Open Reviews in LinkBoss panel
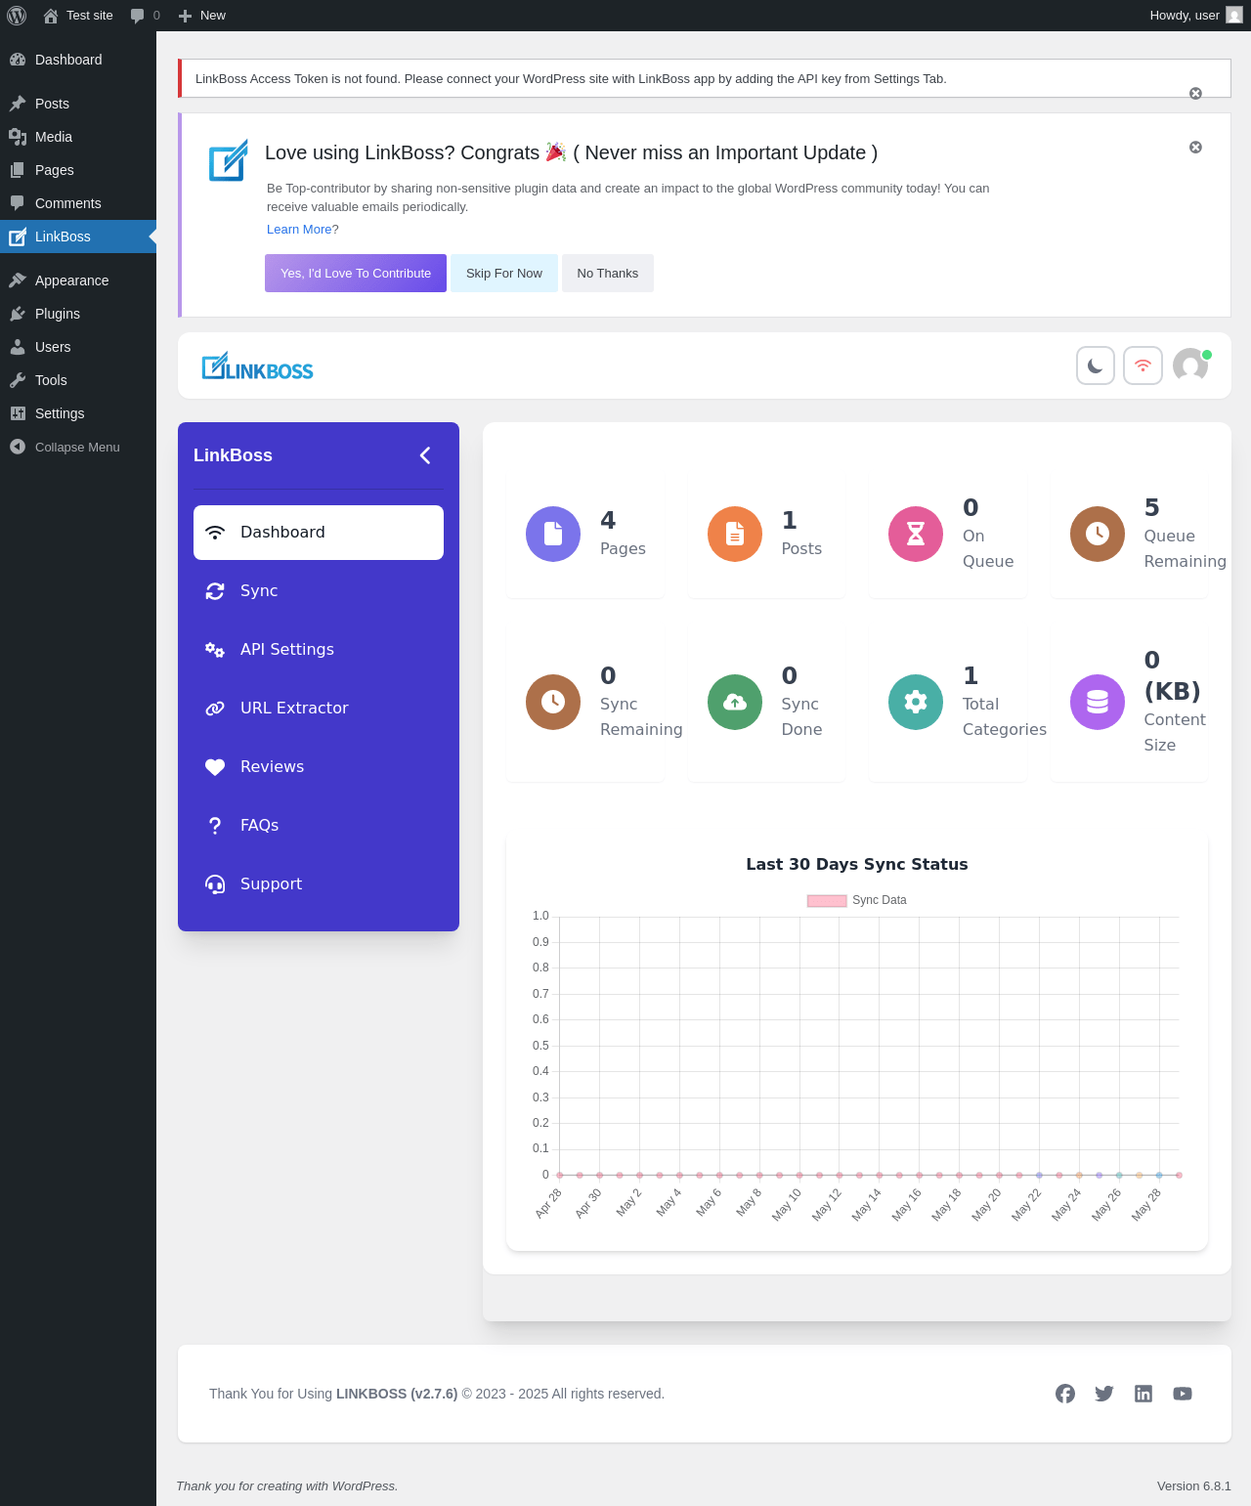Image resolution: width=1251 pixels, height=1506 pixels. pyautogui.click(x=319, y=767)
